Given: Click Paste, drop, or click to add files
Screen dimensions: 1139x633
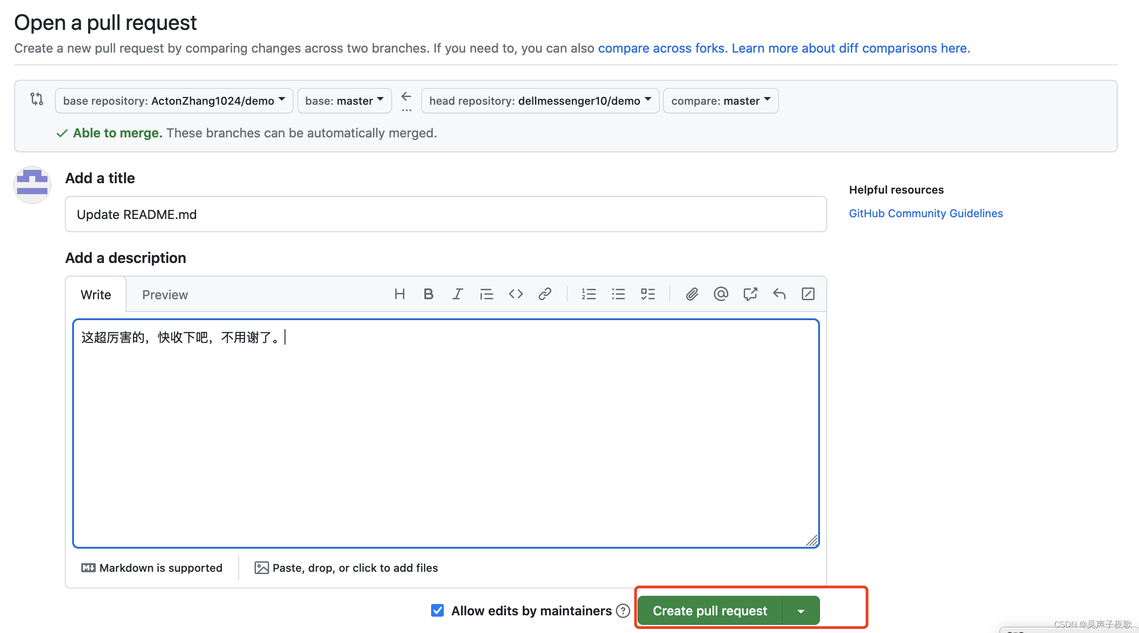Looking at the screenshot, I should click(346, 568).
